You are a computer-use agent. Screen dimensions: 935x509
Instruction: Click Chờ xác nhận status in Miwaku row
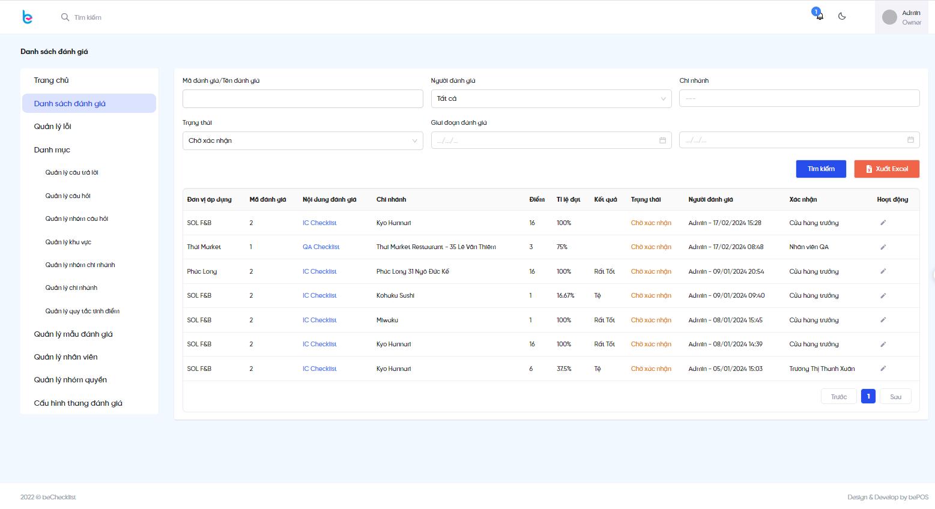click(651, 320)
